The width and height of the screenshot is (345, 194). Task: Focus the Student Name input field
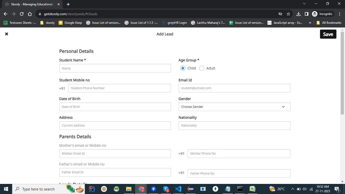[x=115, y=68]
